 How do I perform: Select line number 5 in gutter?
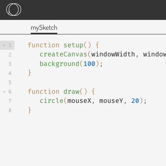tap(10, 83)
